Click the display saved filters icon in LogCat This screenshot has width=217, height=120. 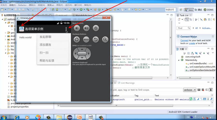(x=207, y=90)
